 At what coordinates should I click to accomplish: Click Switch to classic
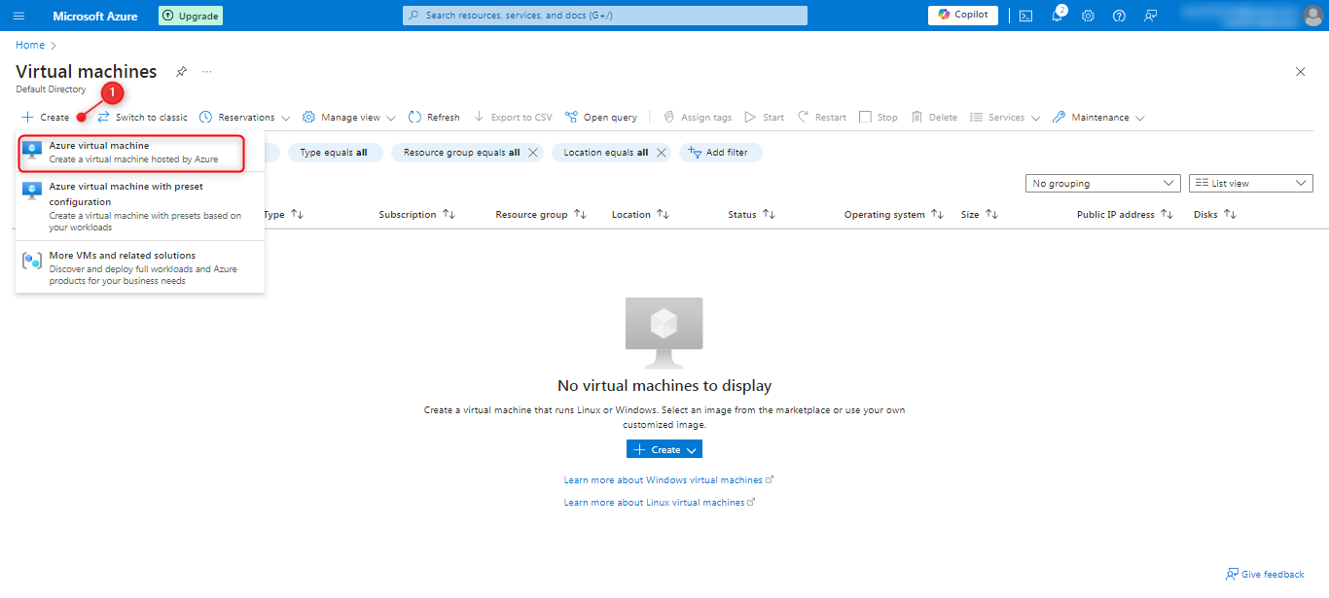tap(142, 117)
